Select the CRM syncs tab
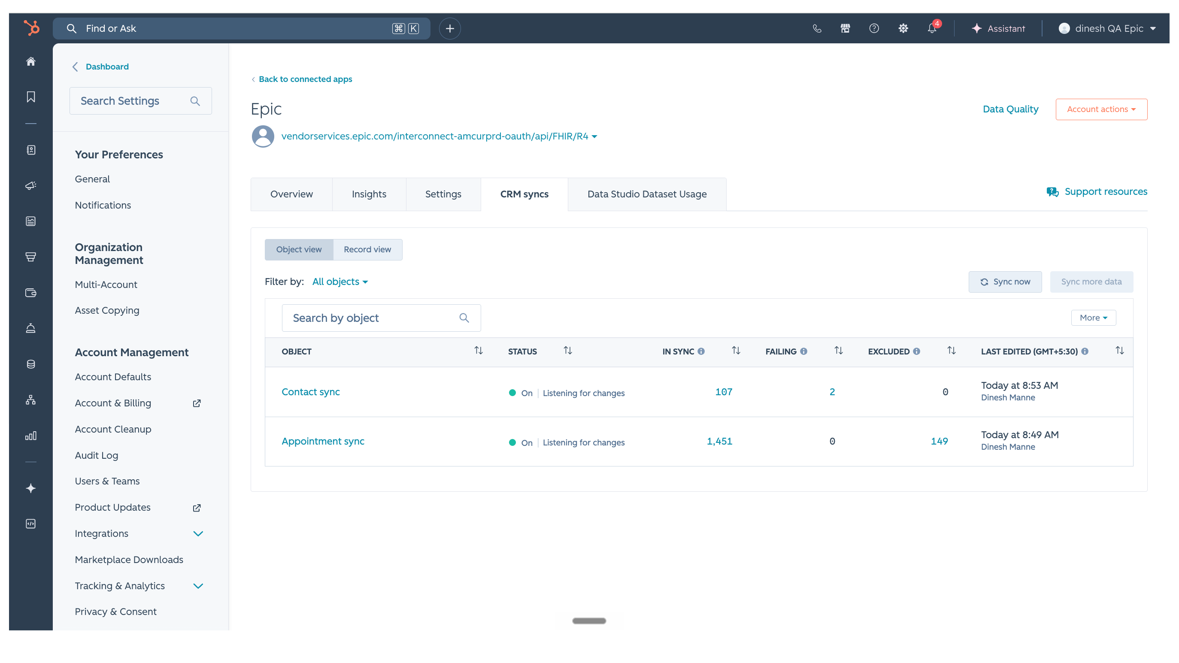Image resolution: width=1179 pixels, height=663 pixels. pos(524,194)
